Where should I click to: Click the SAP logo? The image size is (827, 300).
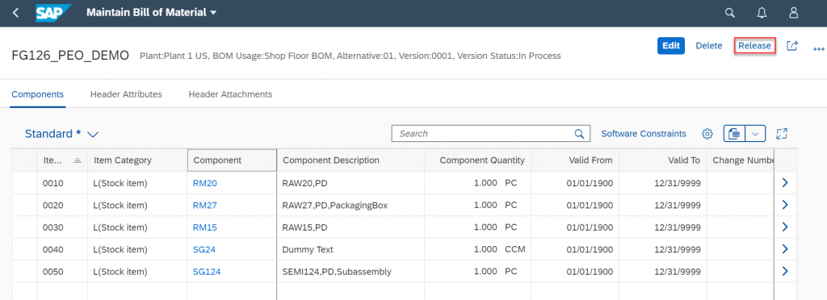tap(53, 13)
